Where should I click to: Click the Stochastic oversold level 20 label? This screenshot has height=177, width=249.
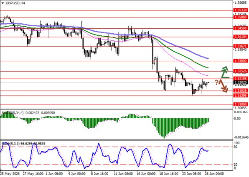pyautogui.click(x=236, y=165)
